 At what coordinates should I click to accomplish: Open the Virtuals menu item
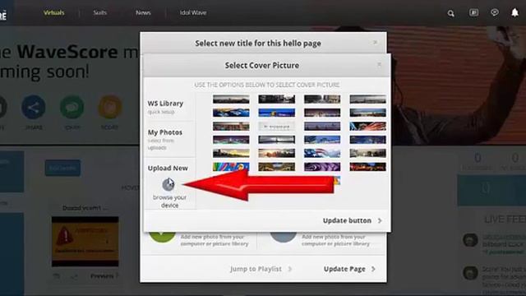point(53,13)
